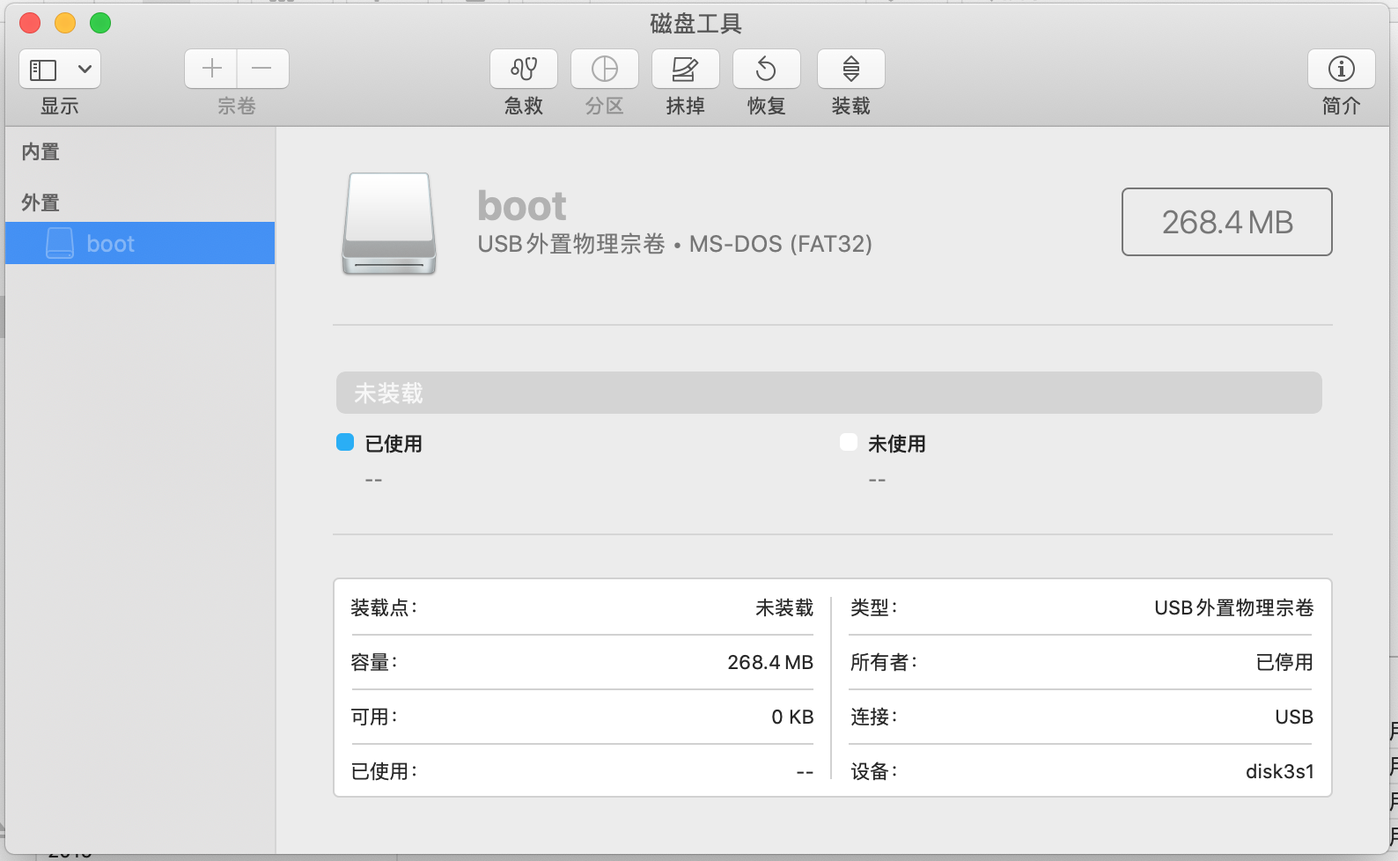Click the blue 已使用 color swatch
This screenshot has height=861, width=1398.
click(x=345, y=442)
